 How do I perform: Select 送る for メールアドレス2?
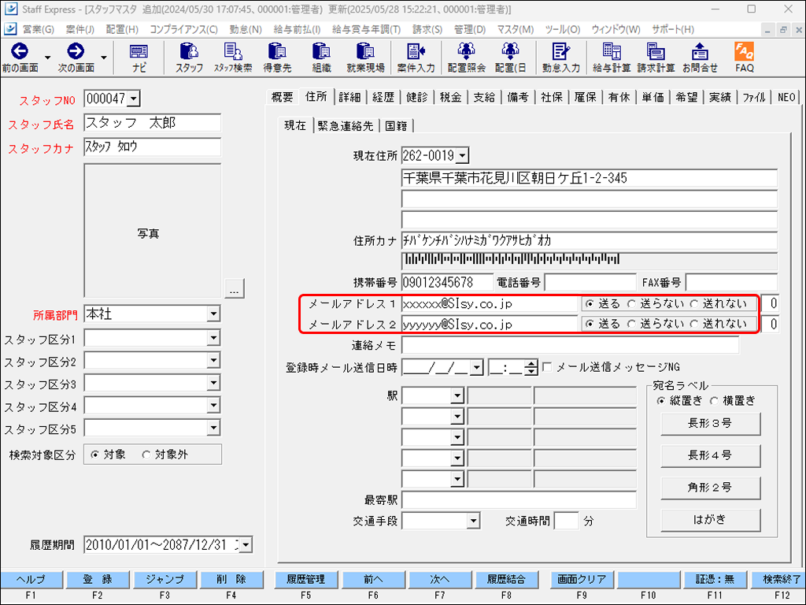click(590, 324)
